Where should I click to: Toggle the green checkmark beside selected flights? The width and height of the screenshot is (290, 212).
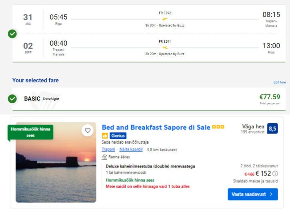click(12, 34)
